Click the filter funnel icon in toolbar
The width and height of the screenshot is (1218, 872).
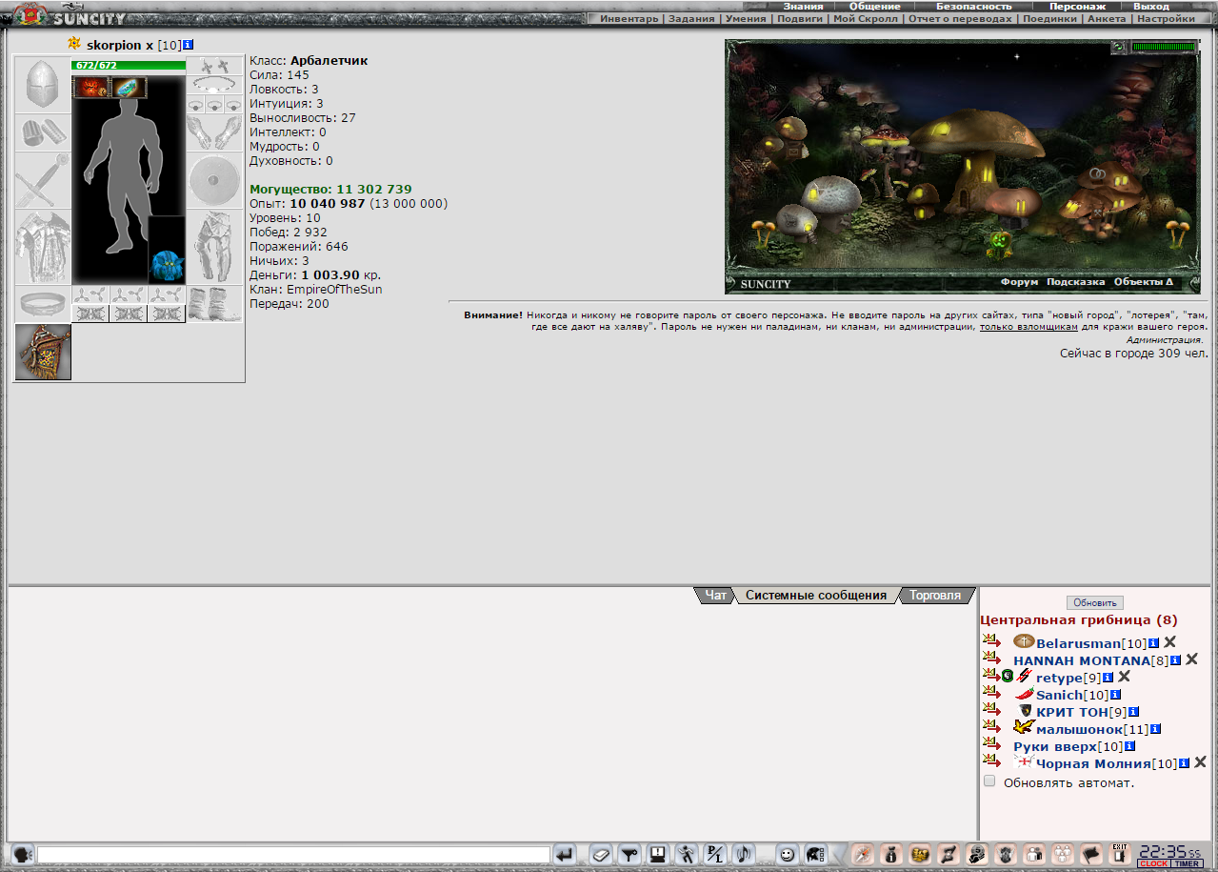pos(629,855)
